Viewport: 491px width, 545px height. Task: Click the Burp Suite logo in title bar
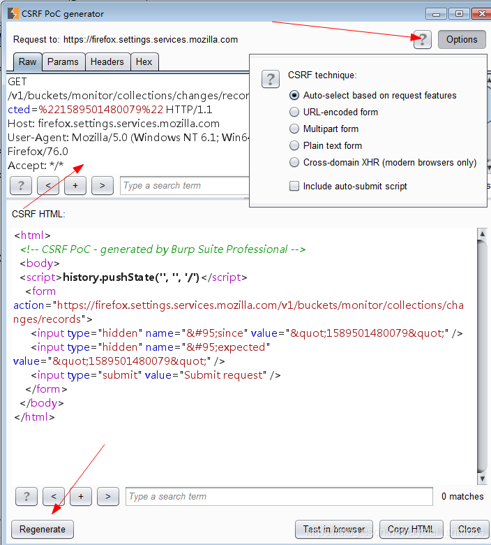pos(13,13)
